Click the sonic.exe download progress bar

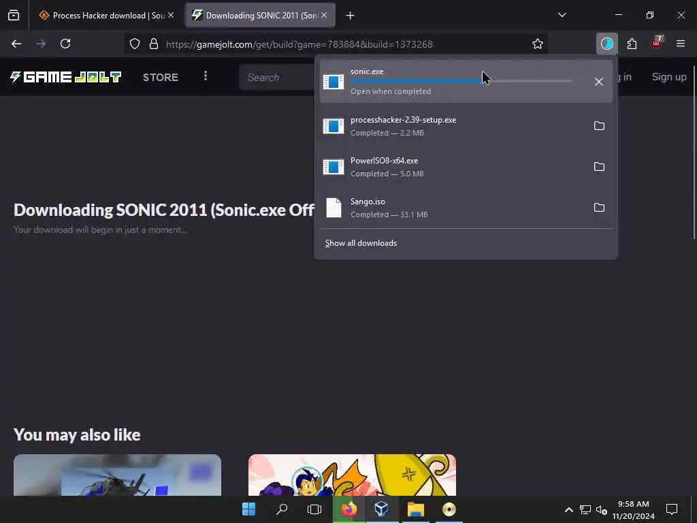click(461, 82)
